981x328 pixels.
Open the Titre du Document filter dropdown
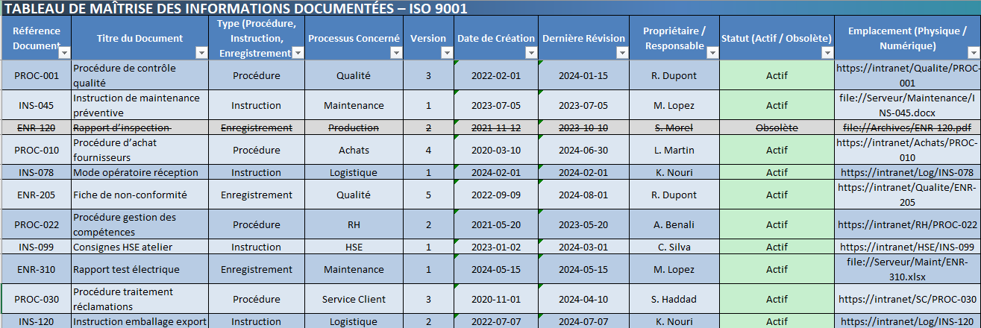click(x=201, y=52)
